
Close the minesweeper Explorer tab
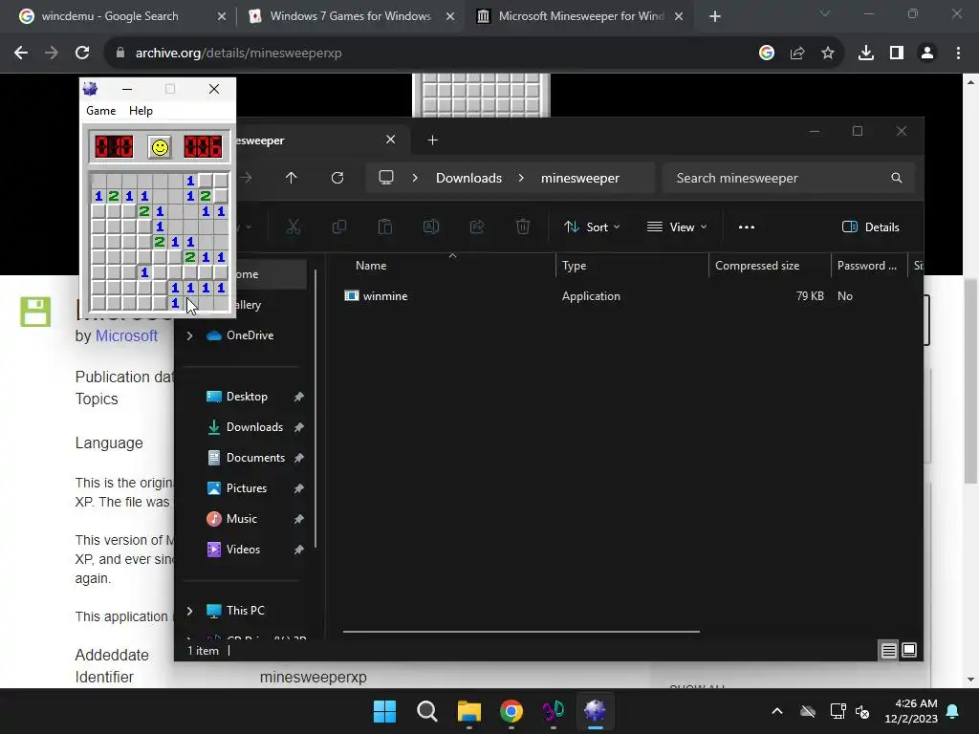[x=390, y=140]
